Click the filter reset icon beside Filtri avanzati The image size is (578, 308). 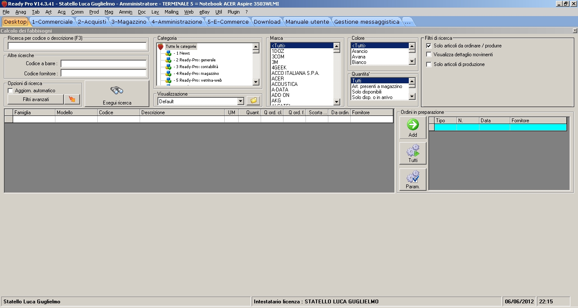72,99
